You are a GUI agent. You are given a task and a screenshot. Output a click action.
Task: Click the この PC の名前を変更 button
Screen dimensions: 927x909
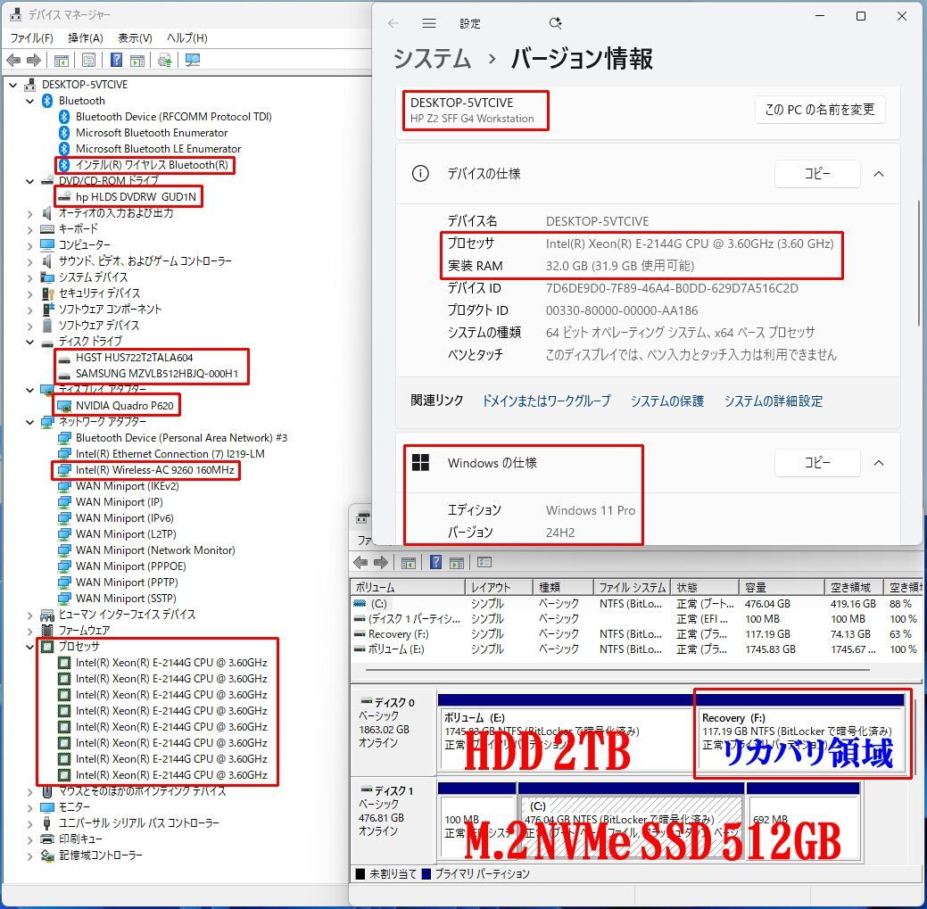(x=819, y=110)
